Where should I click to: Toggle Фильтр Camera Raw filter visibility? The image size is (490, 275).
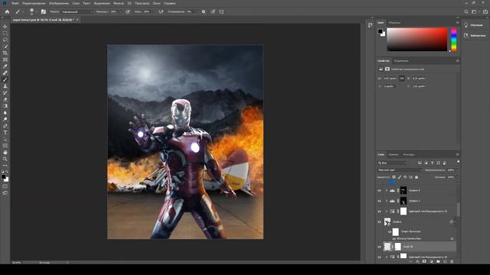tap(394, 238)
